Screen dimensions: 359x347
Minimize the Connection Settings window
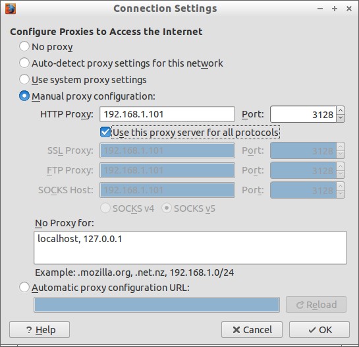click(x=320, y=9)
